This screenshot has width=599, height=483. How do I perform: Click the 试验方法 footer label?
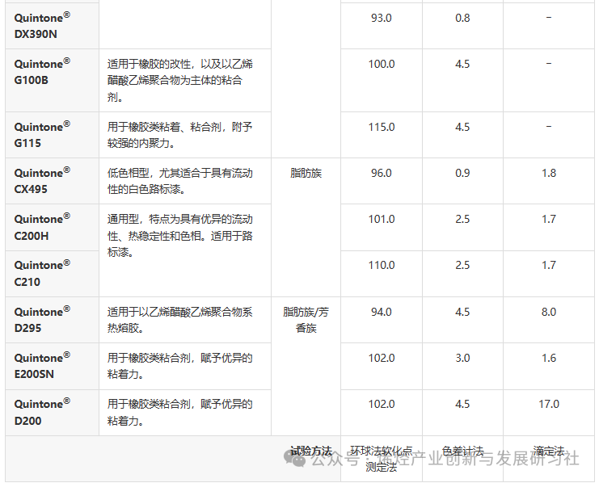[x=311, y=451]
